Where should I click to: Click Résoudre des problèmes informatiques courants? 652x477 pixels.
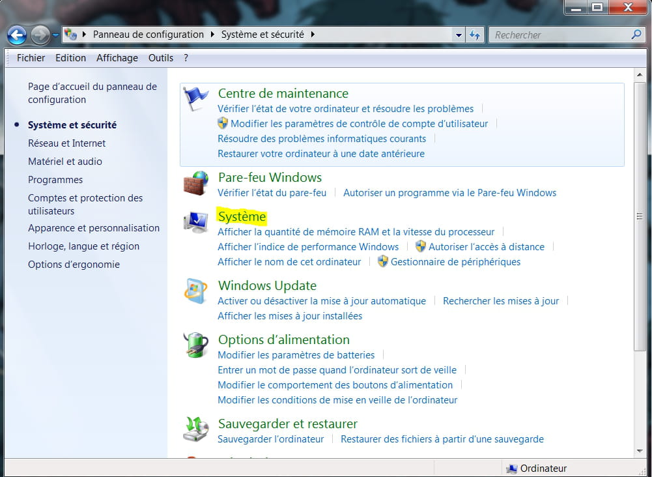(322, 139)
